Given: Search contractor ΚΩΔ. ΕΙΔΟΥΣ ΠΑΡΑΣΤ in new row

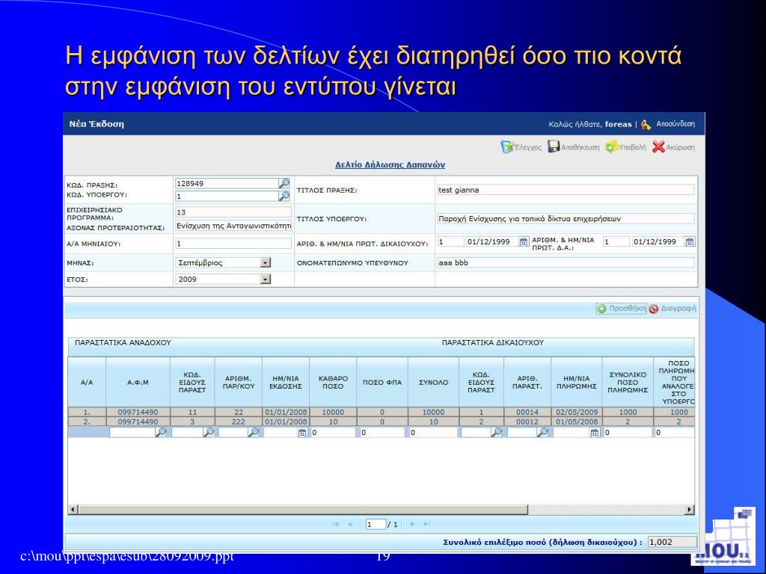Looking at the screenshot, I should click(x=208, y=433).
